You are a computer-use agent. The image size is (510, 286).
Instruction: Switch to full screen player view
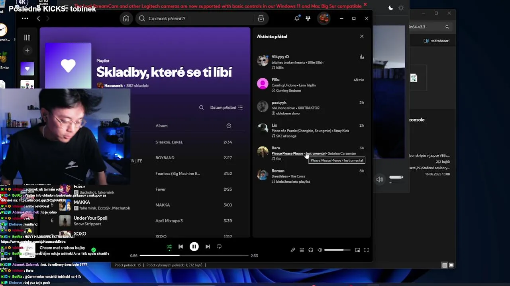coord(367,250)
